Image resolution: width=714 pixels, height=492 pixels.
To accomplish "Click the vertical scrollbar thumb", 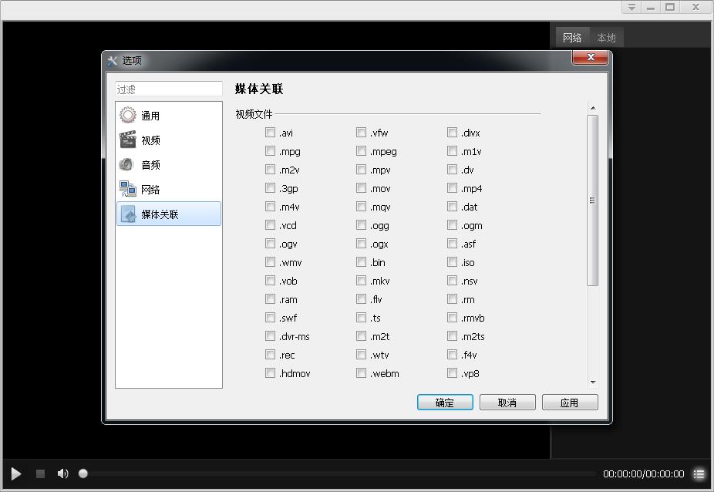I will coord(592,201).
